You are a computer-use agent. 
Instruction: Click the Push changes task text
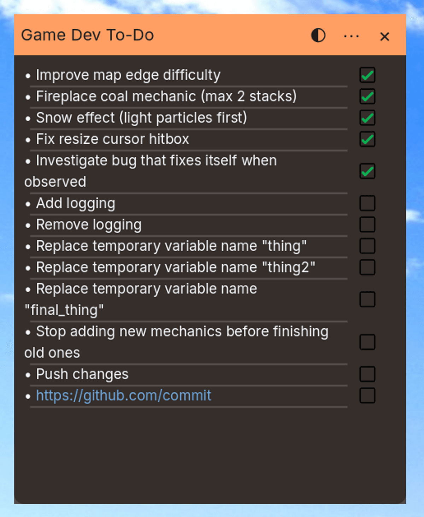coord(82,374)
